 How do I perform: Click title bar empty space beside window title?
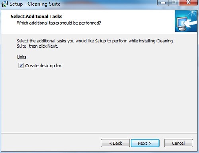coord(109,4)
